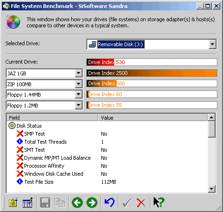Screen dimensions: 223x212
Task: Go back with the green left arrow
Action: click(x=77, y=203)
